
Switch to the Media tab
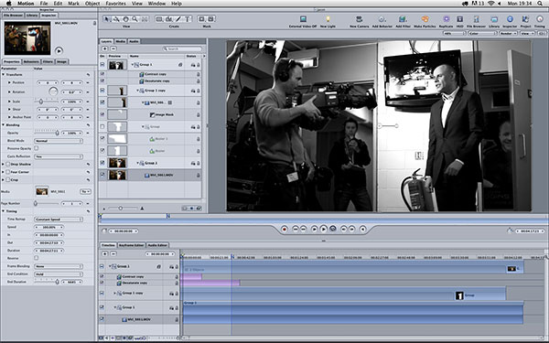point(121,41)
